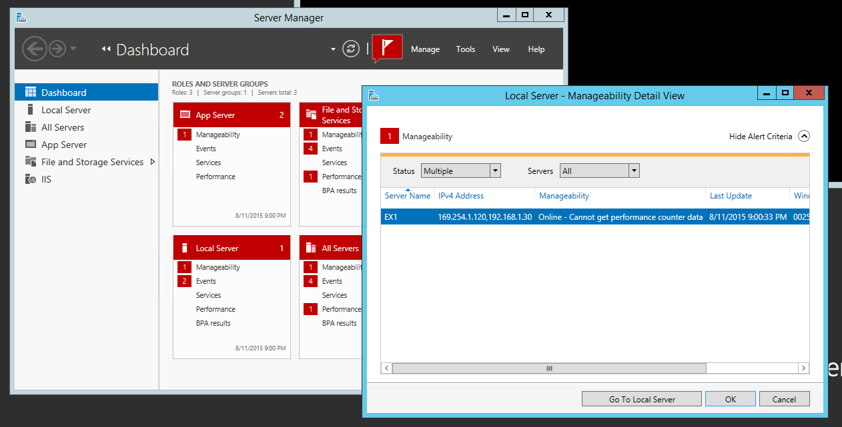Open the notifications flag icon

pyautogui.click(x=387, y=48)
